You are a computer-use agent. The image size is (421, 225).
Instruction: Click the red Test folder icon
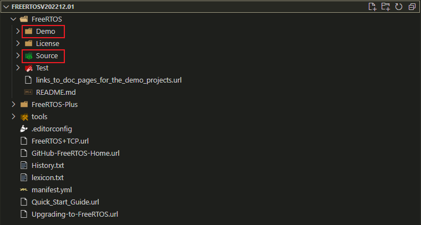pos(29,68)
